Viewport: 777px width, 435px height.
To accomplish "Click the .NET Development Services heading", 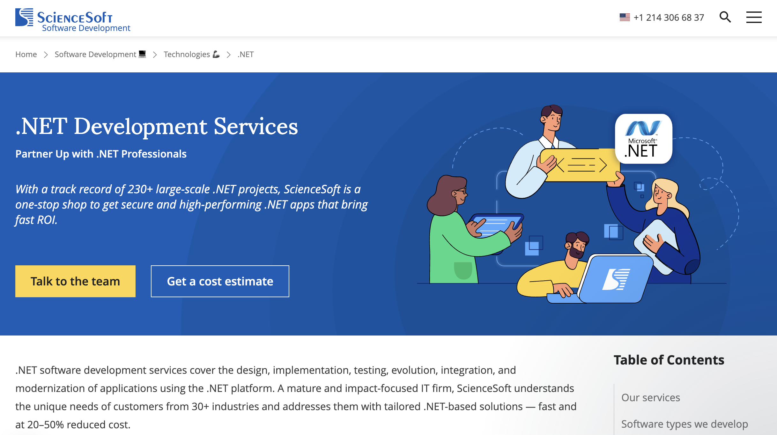I will [157, 126].
